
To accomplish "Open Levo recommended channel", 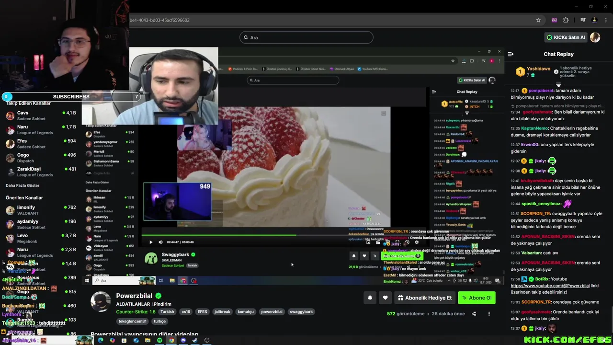I will (x=41, y=238).
